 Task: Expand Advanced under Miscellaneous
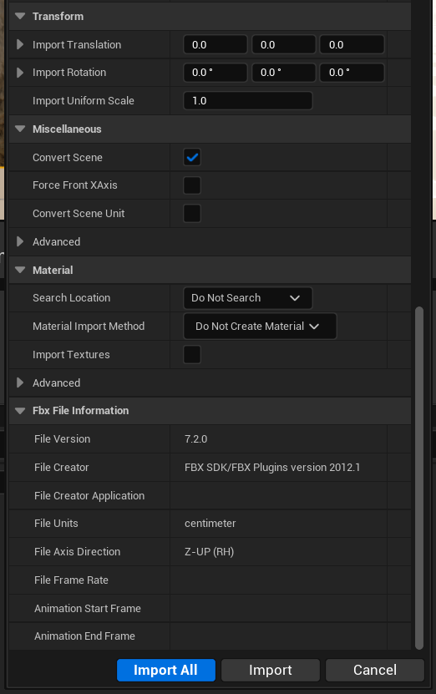(20, 241)
